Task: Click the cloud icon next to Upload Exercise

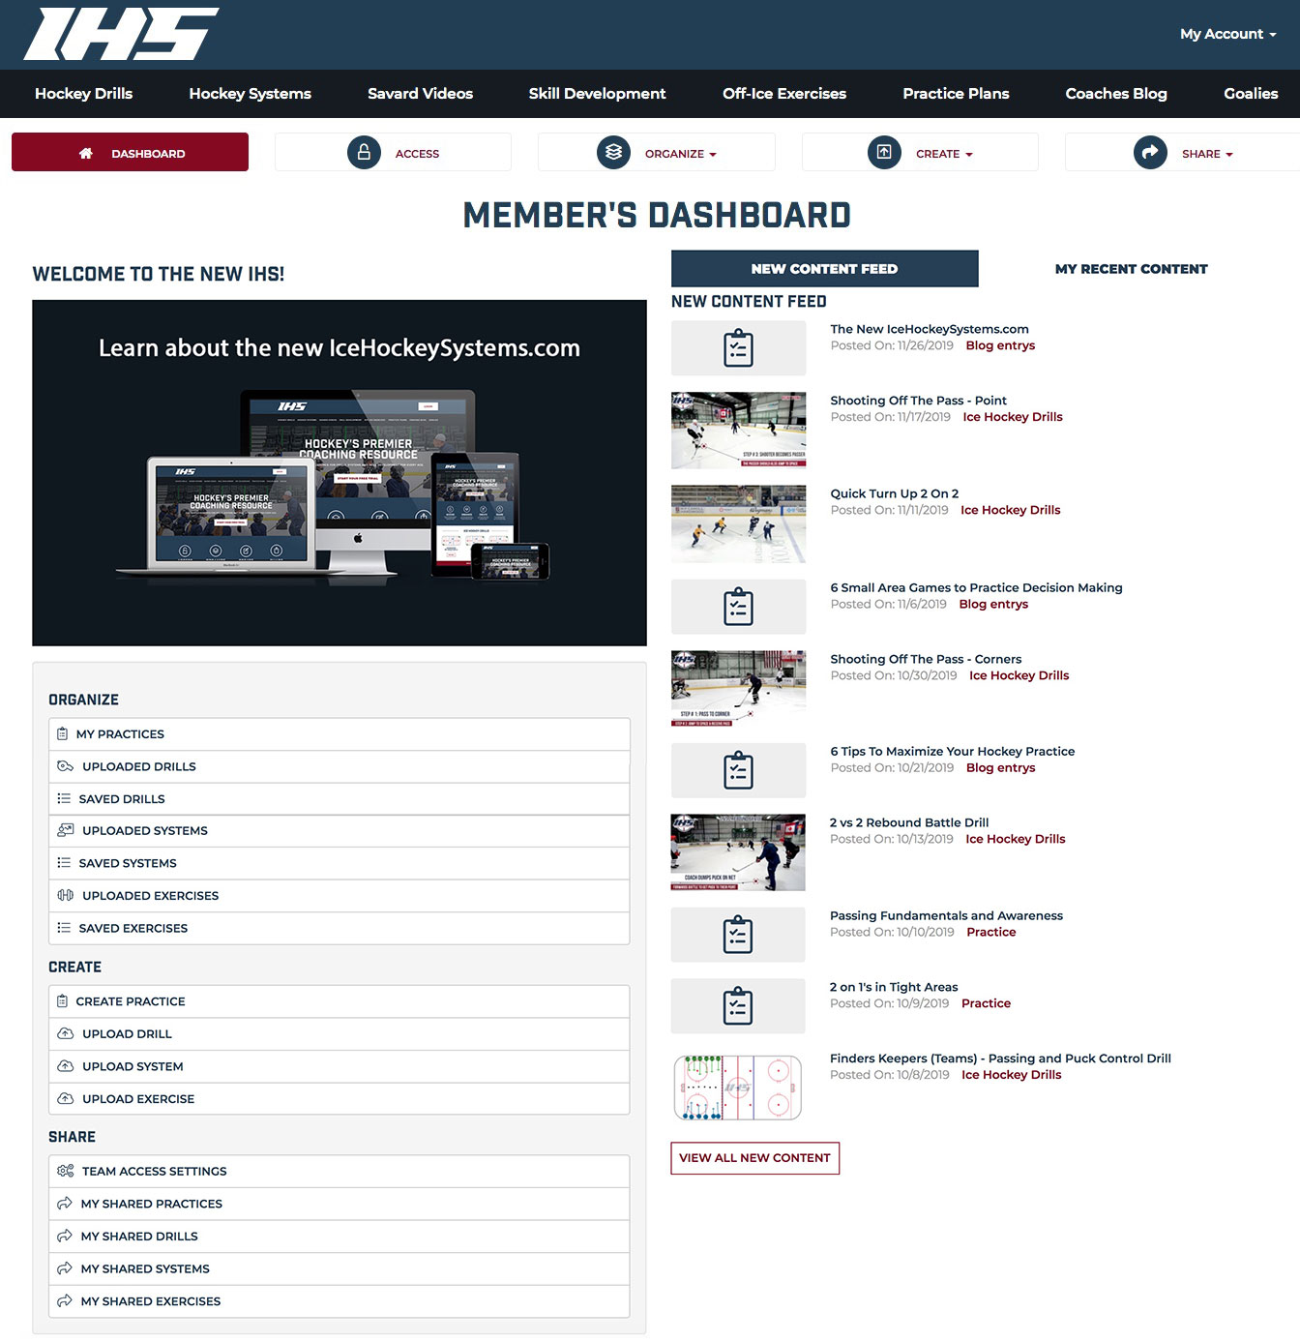Action: click(66, 1098)
